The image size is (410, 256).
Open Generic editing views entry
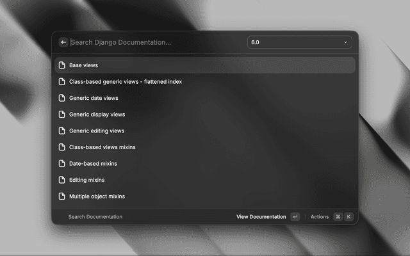point(97,131)
